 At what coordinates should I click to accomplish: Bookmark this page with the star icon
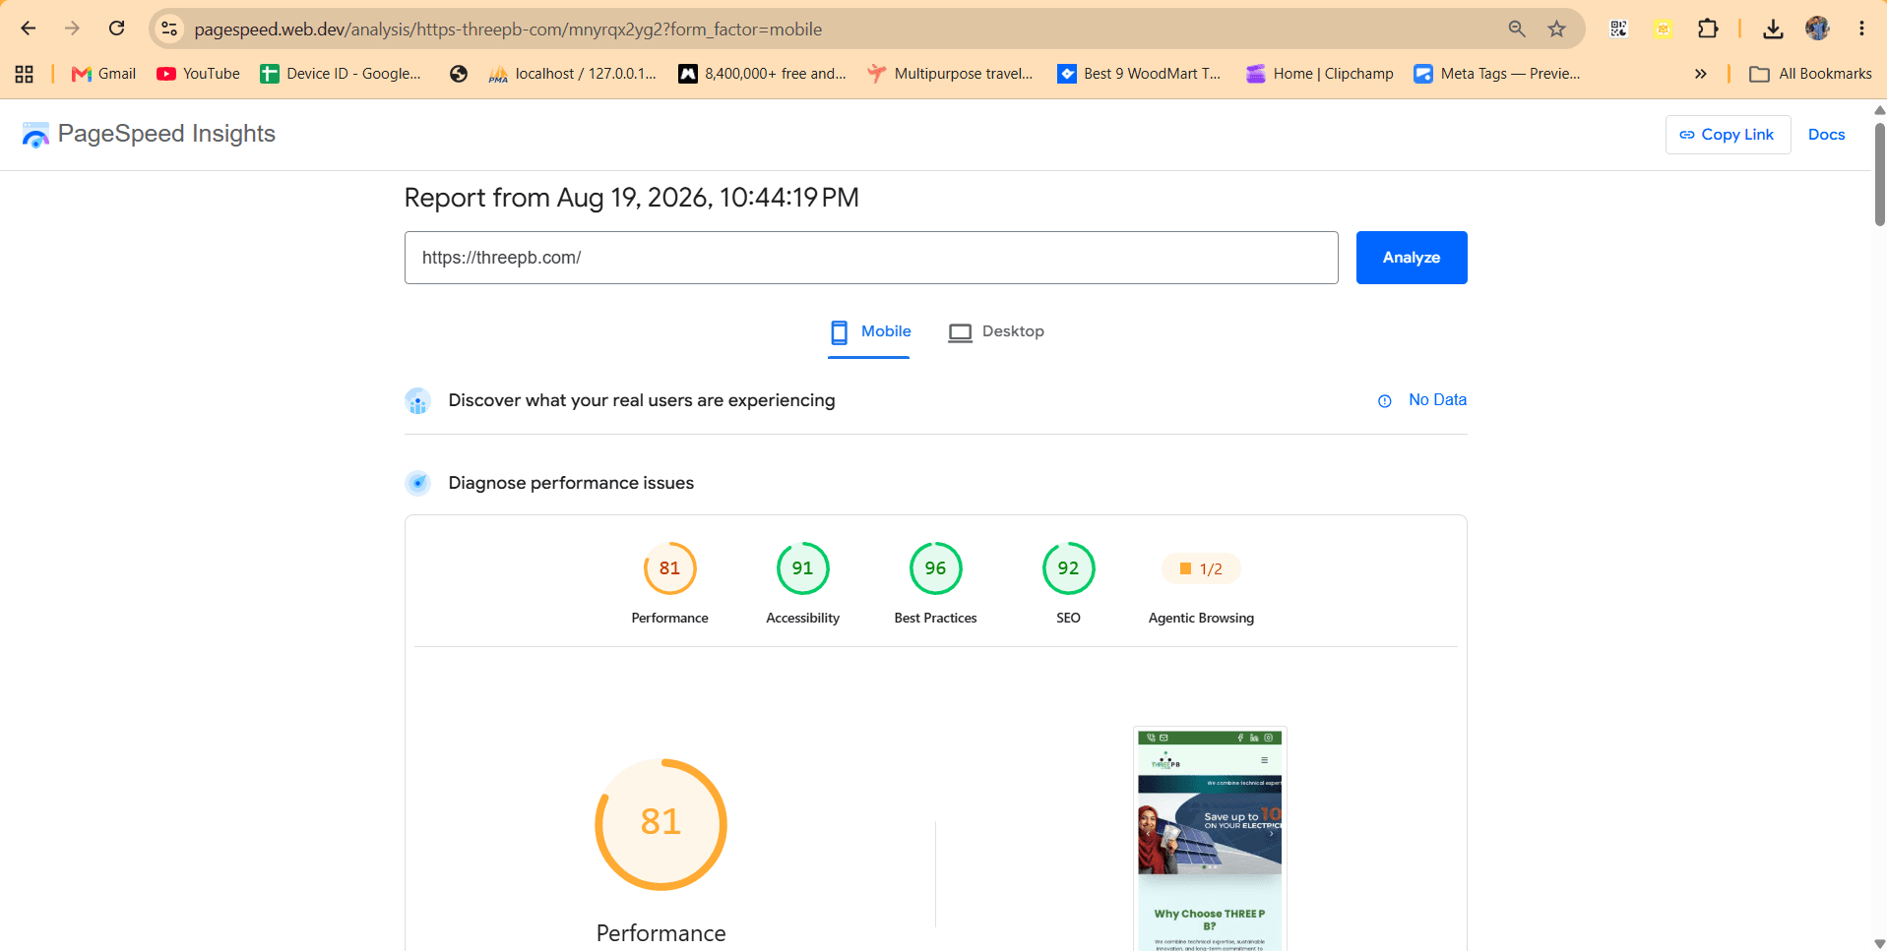1556,29
